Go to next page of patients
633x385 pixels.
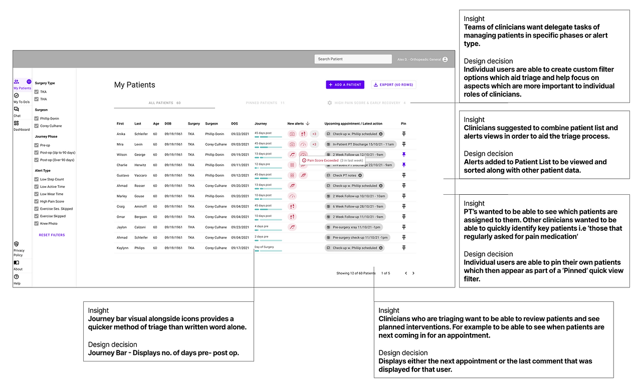pyautogui.click(x=413, y=273)
